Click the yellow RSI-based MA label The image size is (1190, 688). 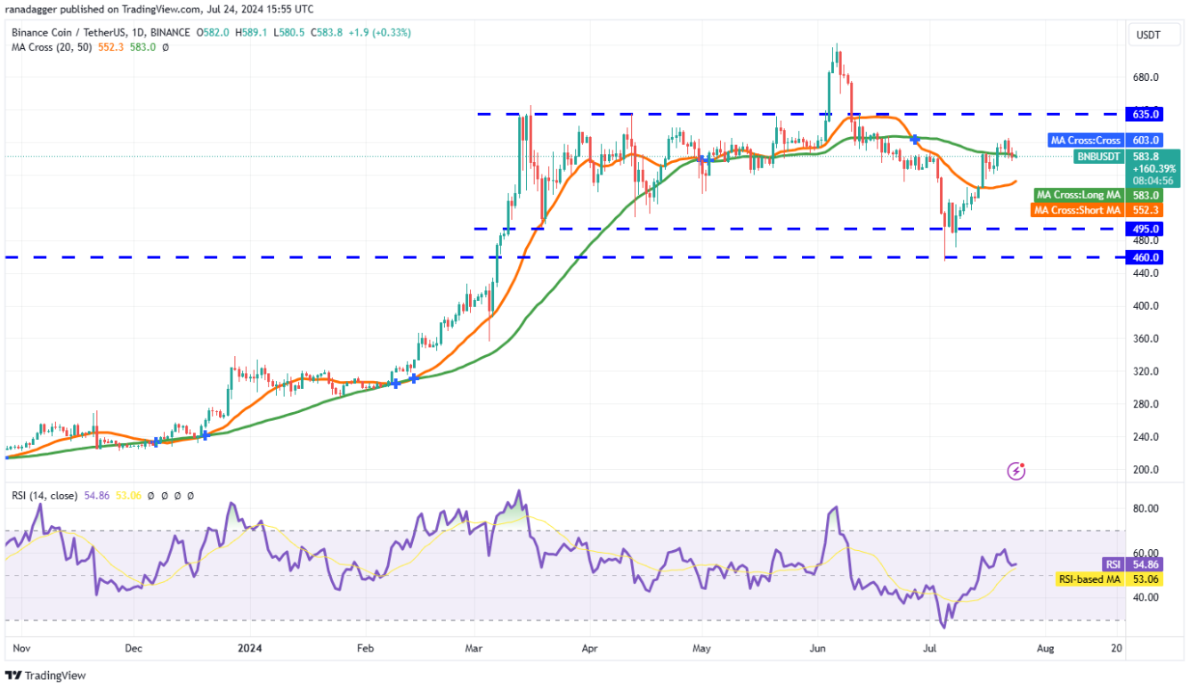coord(1089,579)
